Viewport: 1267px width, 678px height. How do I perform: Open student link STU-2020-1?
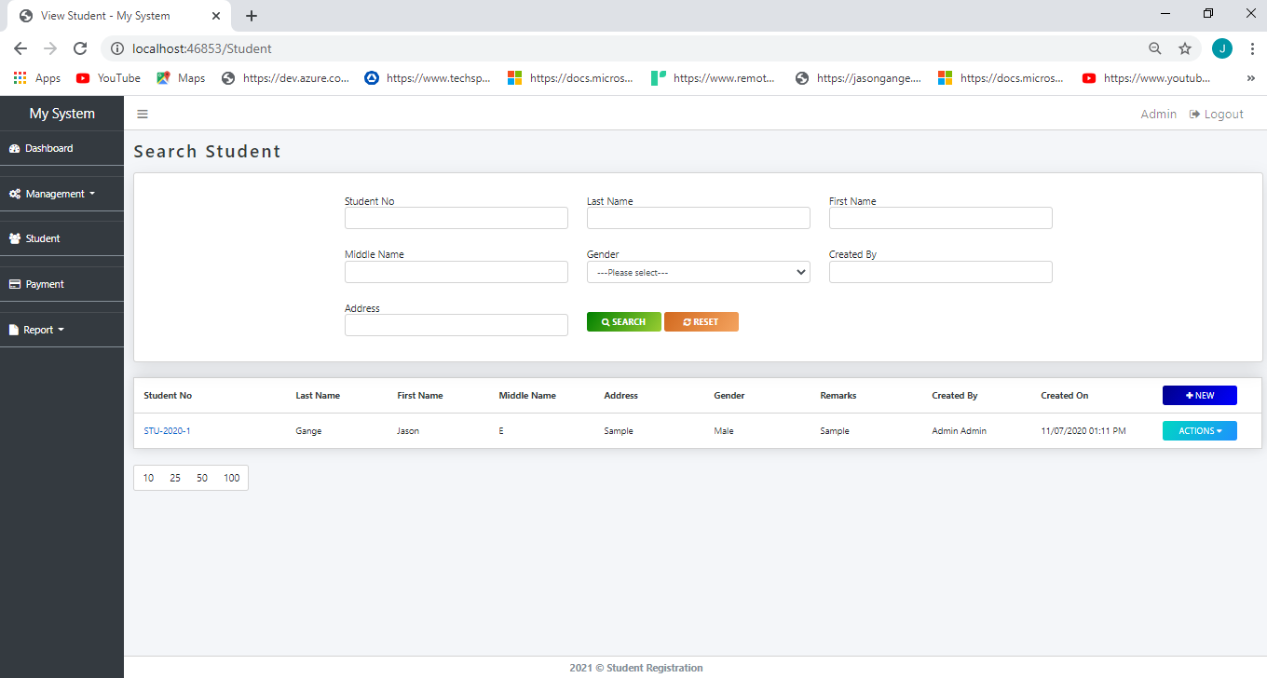tap(167, 431)
